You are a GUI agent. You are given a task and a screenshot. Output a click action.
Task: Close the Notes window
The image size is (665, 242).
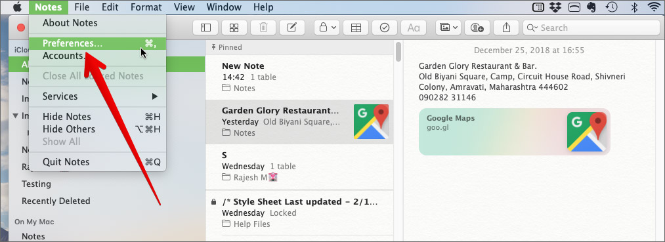click(21, 28)
